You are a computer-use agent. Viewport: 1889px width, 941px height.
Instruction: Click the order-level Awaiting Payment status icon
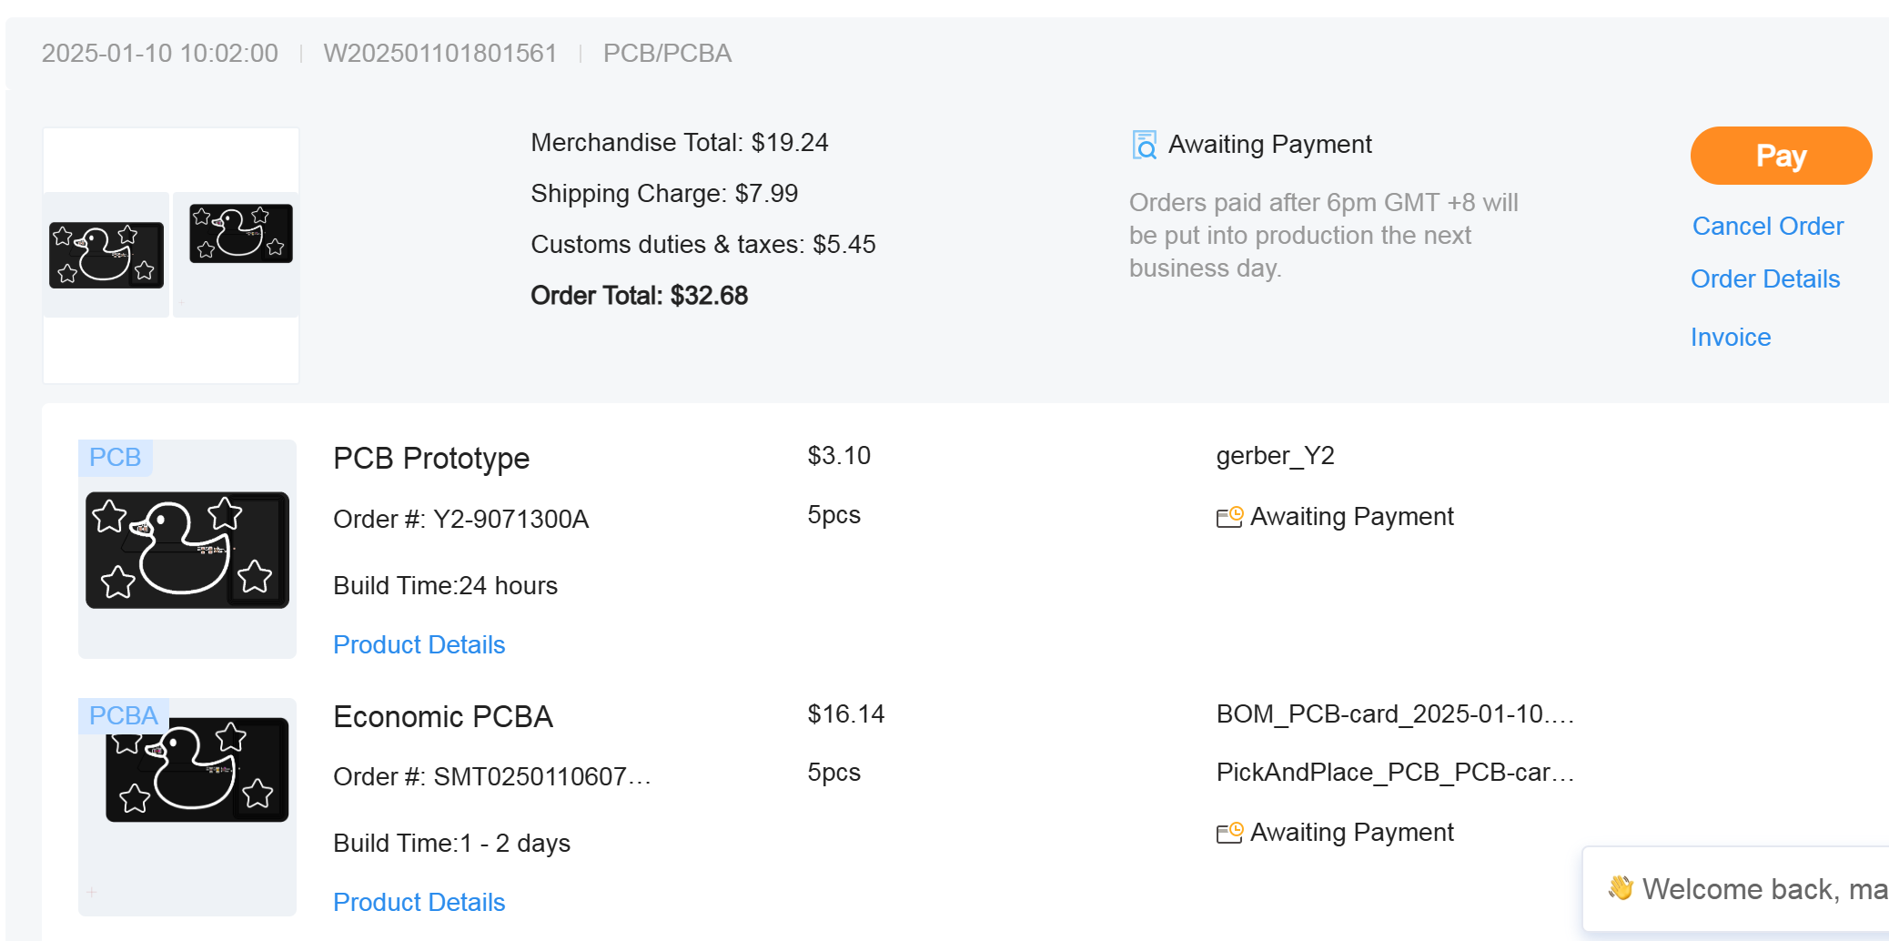pyautogui.click(x=1144, y=145)
